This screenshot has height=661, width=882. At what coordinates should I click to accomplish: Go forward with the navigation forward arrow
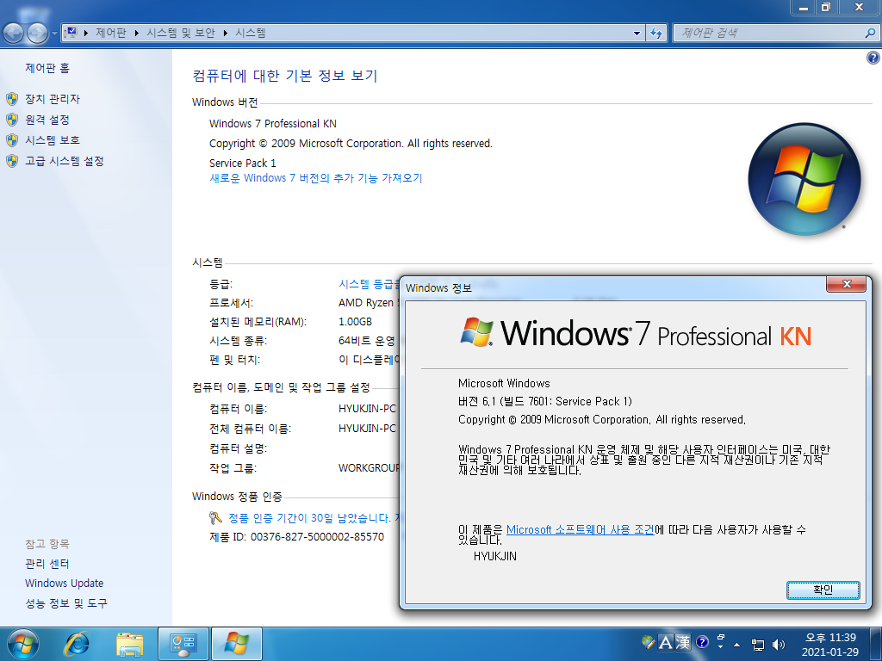click(x=37, y=34)
